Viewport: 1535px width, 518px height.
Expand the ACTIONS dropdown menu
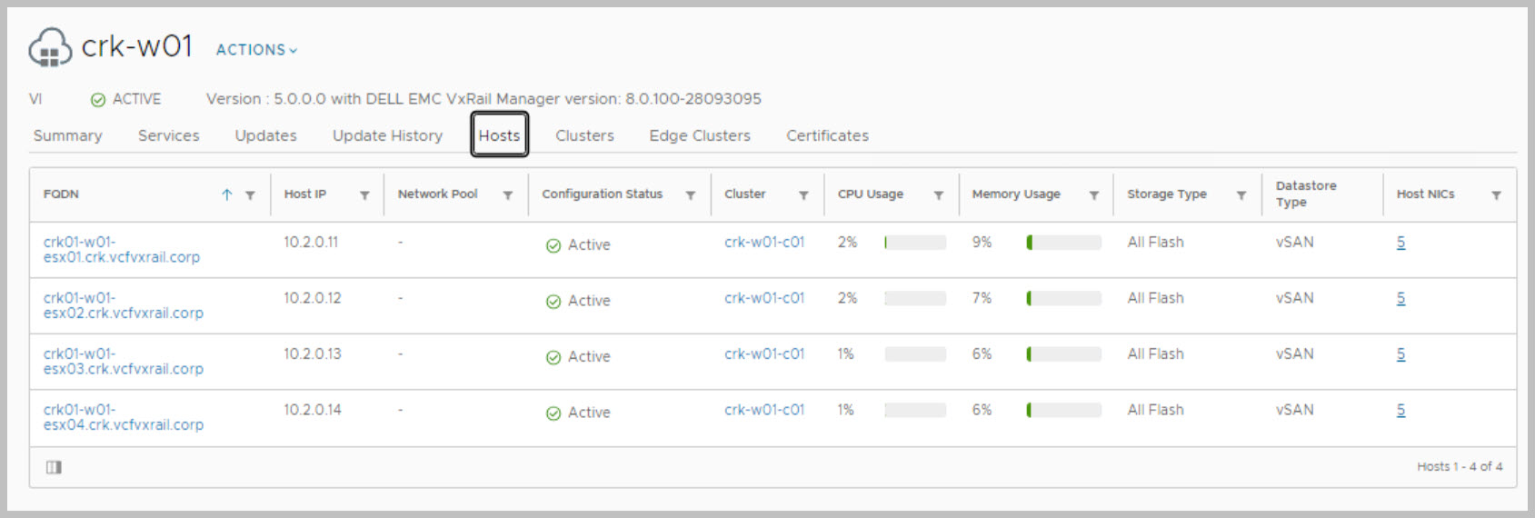(256, 50)
